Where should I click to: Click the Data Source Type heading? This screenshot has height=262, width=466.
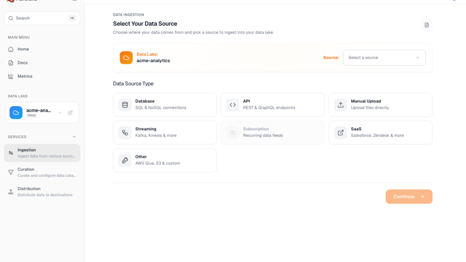(x=133, y=84)
